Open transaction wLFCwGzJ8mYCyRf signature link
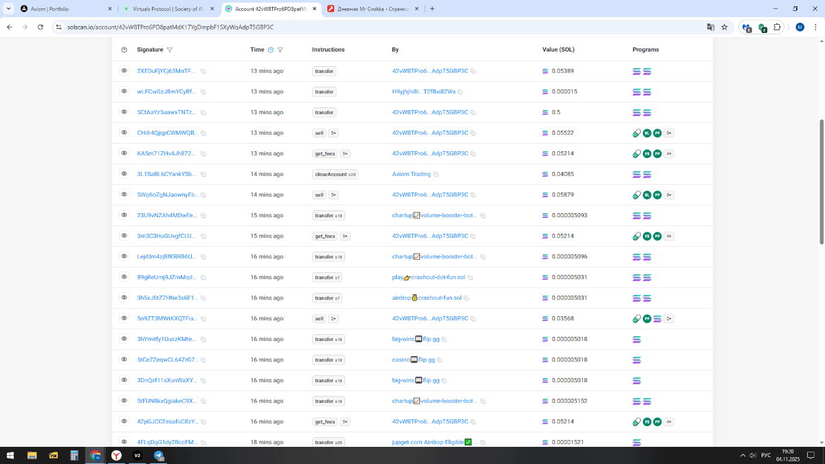This screenshot has height=464, width=825. coord(166,92)
